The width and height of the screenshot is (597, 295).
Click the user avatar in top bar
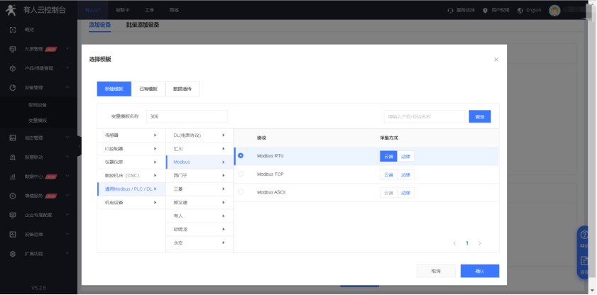point(555,10)
